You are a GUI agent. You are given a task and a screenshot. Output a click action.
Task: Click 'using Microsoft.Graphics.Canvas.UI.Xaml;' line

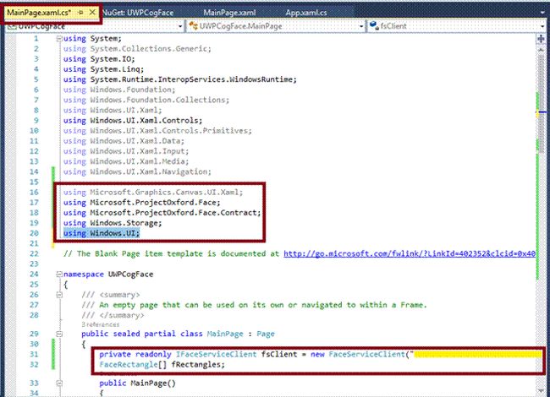point(153,193)
